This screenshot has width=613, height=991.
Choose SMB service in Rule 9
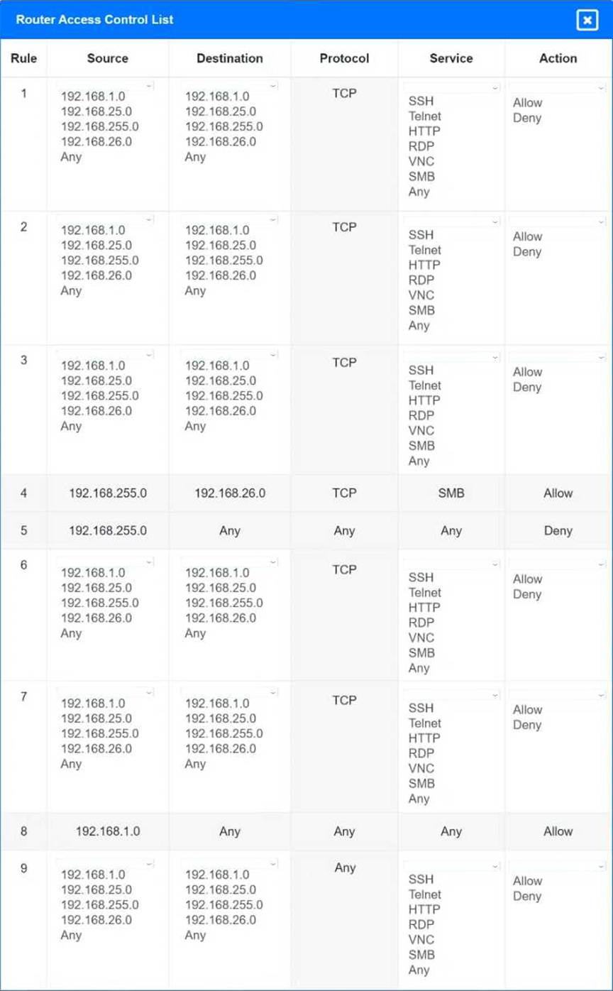click(421, 955)
